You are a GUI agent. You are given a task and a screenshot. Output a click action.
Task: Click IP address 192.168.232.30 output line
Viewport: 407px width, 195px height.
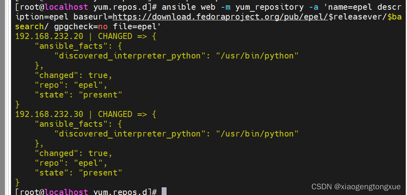coord(86,114)
